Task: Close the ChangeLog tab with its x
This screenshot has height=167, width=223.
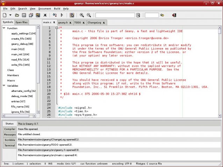Action: [104, 23]
